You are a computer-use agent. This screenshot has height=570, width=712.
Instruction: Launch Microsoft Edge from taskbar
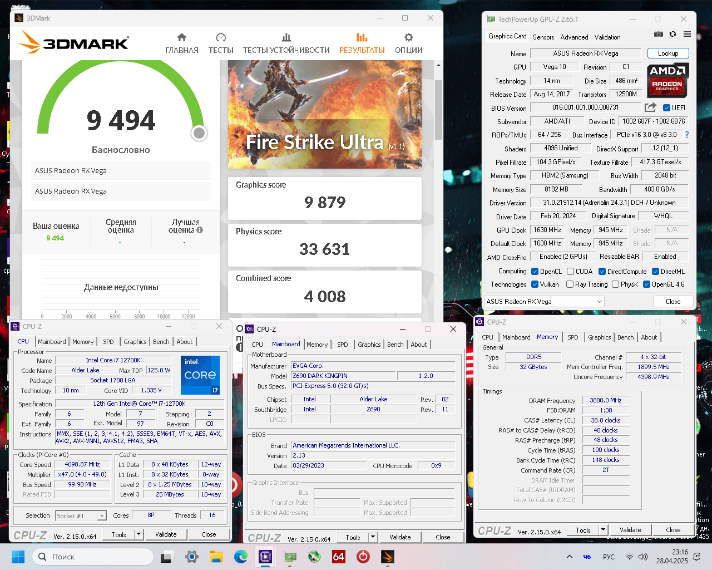pos(241,557)
